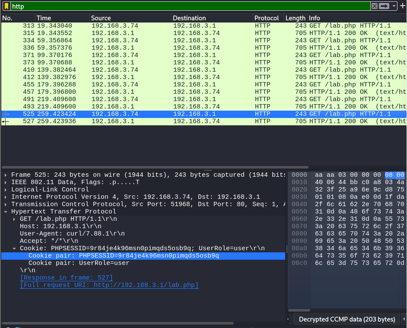The height and width of the screenshot is (328, 407).
Task: Apply the display filter with arrow button
Action: (x=385, y=6)
